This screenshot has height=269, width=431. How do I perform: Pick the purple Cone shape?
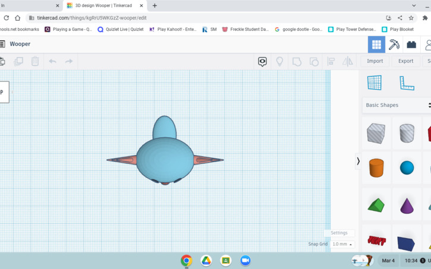pyautogui.click(x=407, y=206)
